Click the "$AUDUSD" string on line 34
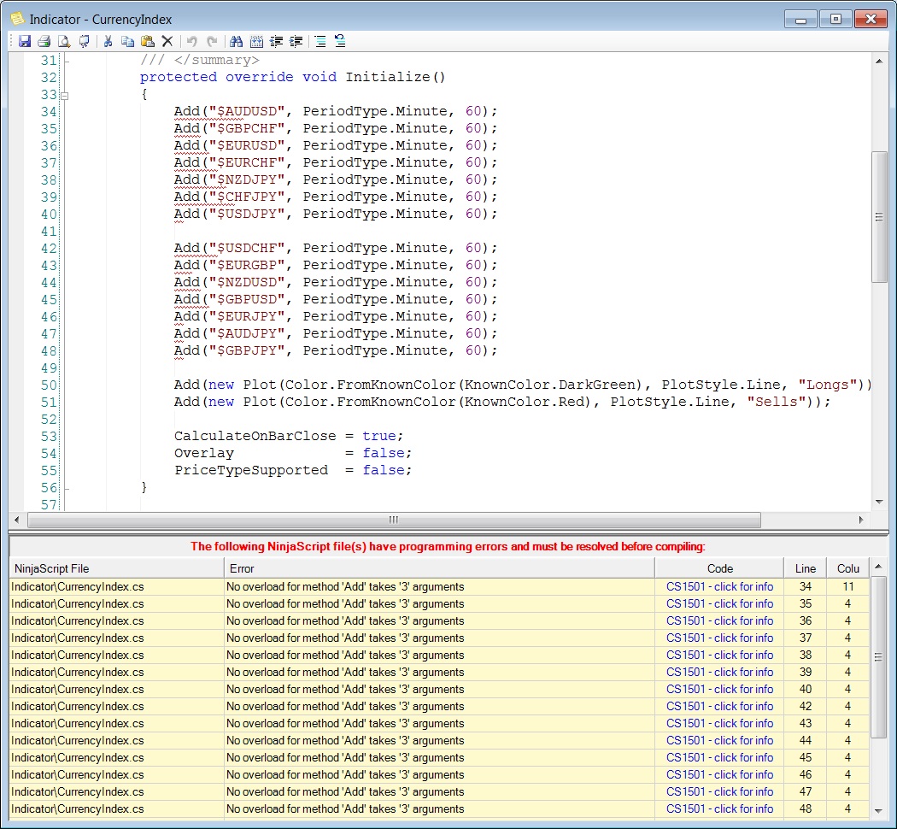 coord(247,111)
